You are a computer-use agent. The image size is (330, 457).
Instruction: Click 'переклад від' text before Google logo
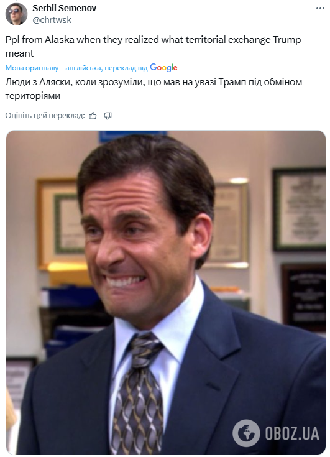pyautogui.click(x=126, y=68)
